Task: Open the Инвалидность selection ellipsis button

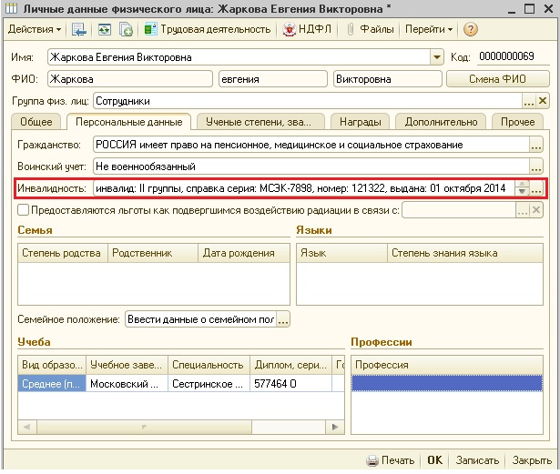Action: (536, 188)
